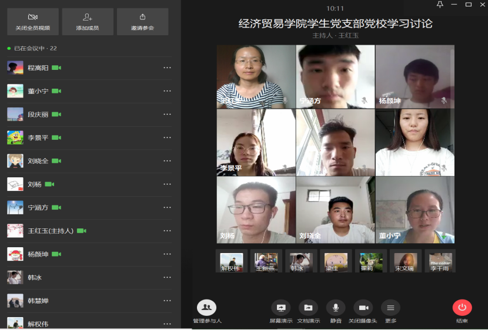The width and height of the screenshot is (488, 330).
Task: Click the camera icon beside 刘杨
Action: 49,184
